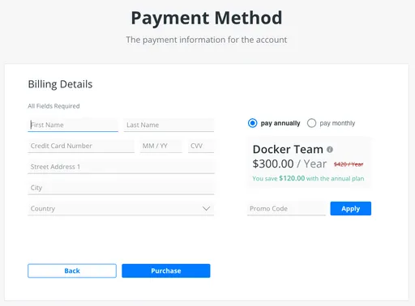The height and width of the screenshot is (306, 415).
Task: Click the struck-through "$420 / Year" price
Action: pyautogui.click(x=349, y=164)
